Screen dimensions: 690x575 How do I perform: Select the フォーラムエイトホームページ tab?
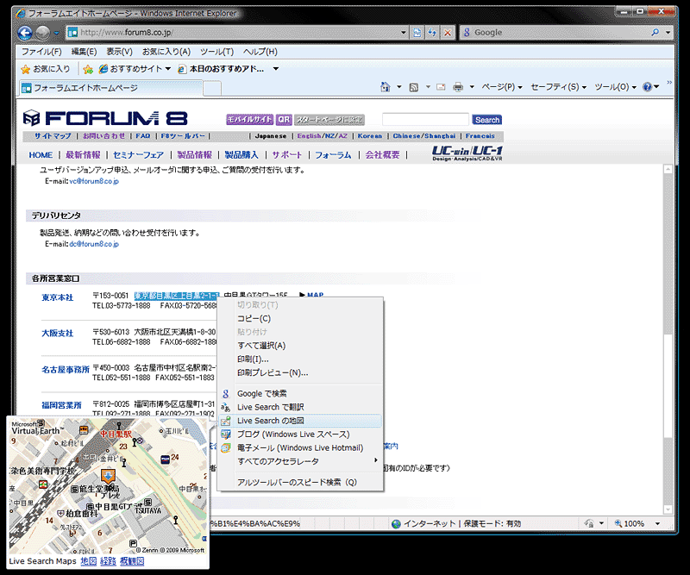coord(111,88)
